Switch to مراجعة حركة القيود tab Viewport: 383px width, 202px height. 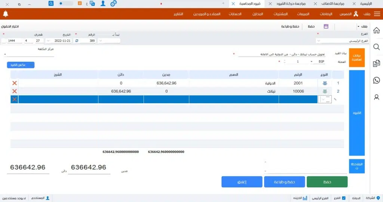click(x=291, y=4)
